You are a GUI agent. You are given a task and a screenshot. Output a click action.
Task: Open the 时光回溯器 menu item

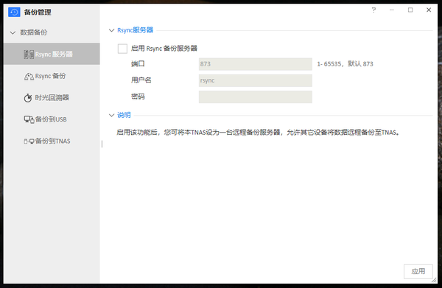pyautogui.click(x=52, y=97)
